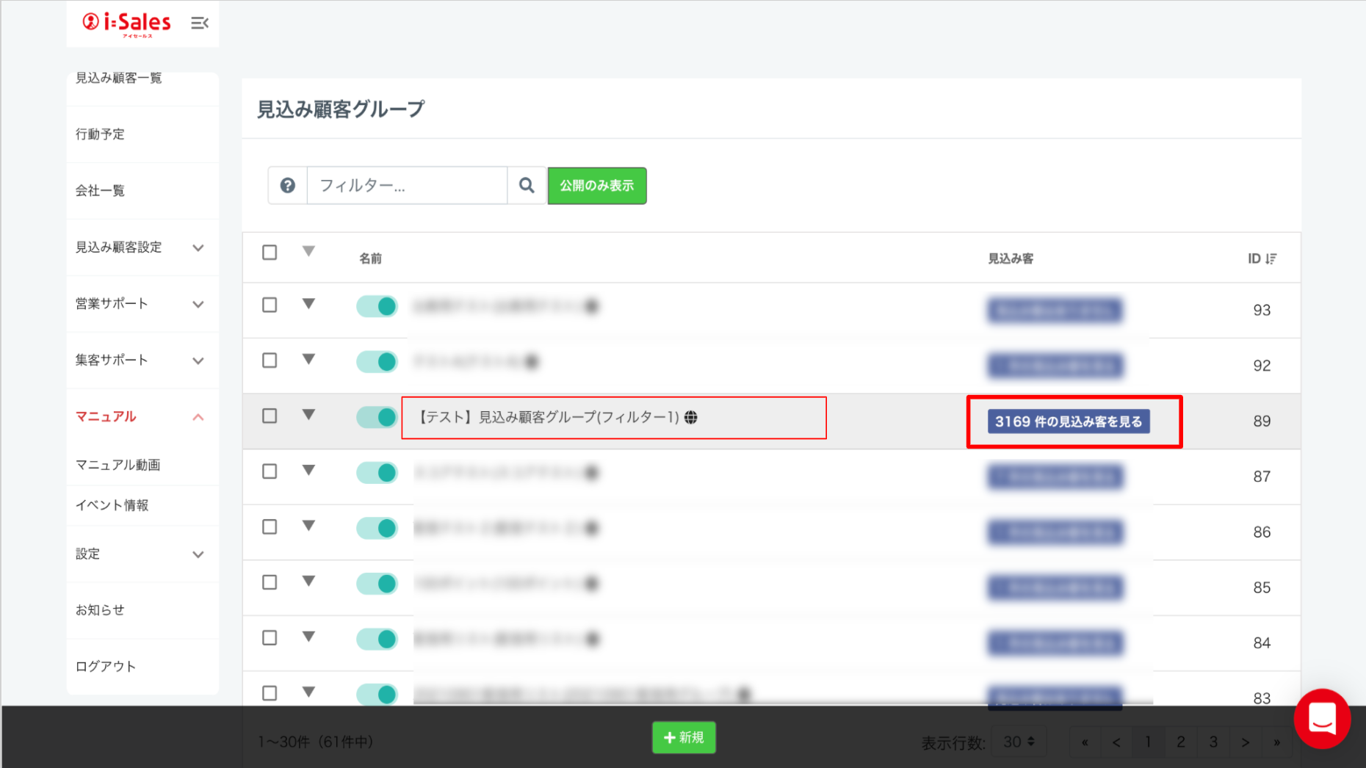Click the ID column sort icon
This screenshot has height=768, width=1366.
click(1271, 258)
